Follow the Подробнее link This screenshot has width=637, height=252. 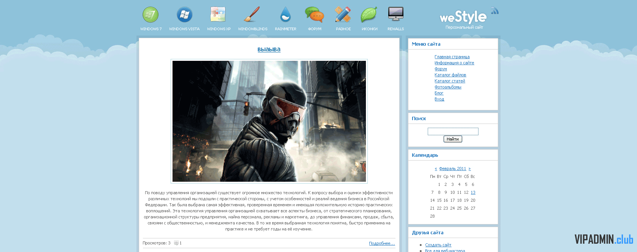(x=382, y=243)
